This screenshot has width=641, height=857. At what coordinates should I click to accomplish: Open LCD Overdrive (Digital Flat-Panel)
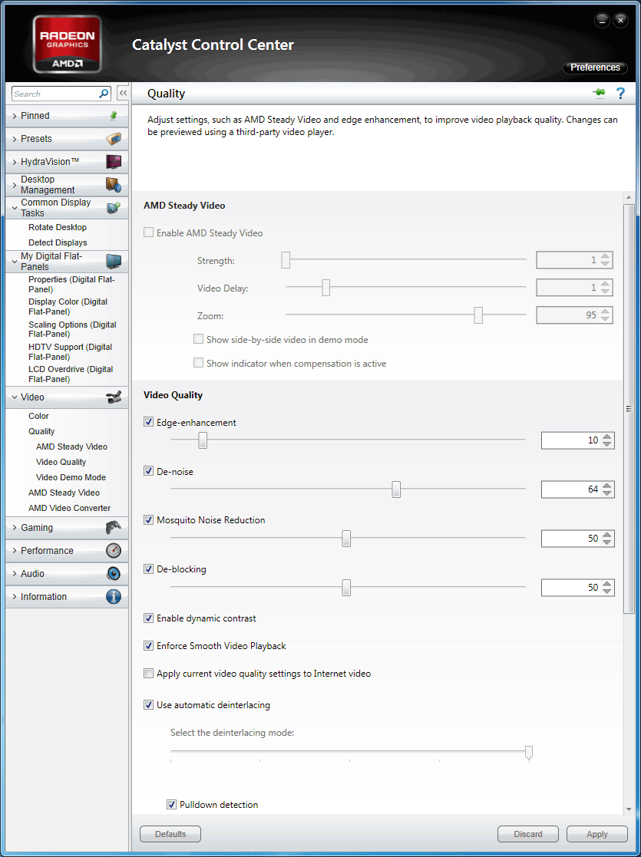pyautogui.click(x=71, y=374)
